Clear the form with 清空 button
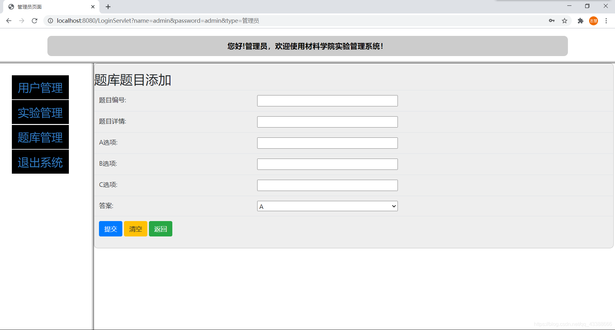 pos(135,229)
